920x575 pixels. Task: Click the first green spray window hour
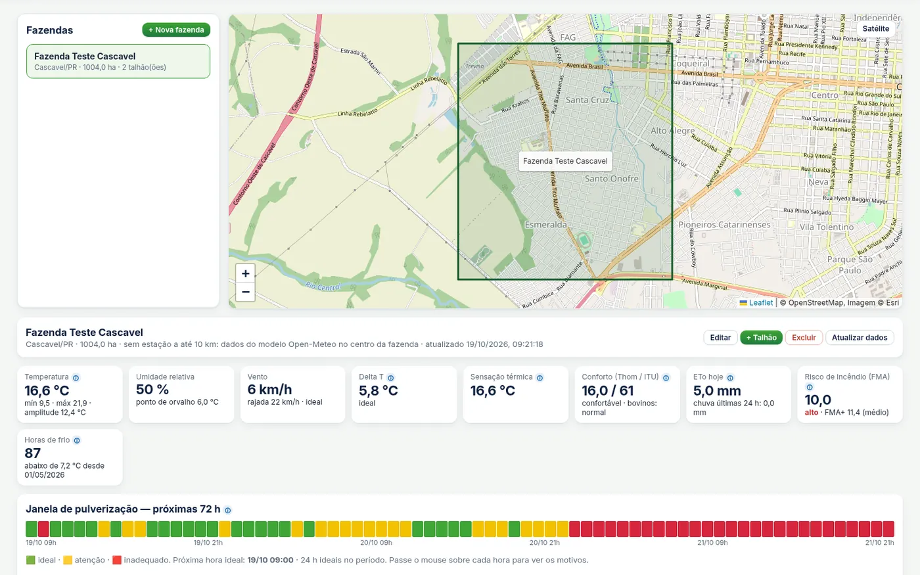click(32, 528)
